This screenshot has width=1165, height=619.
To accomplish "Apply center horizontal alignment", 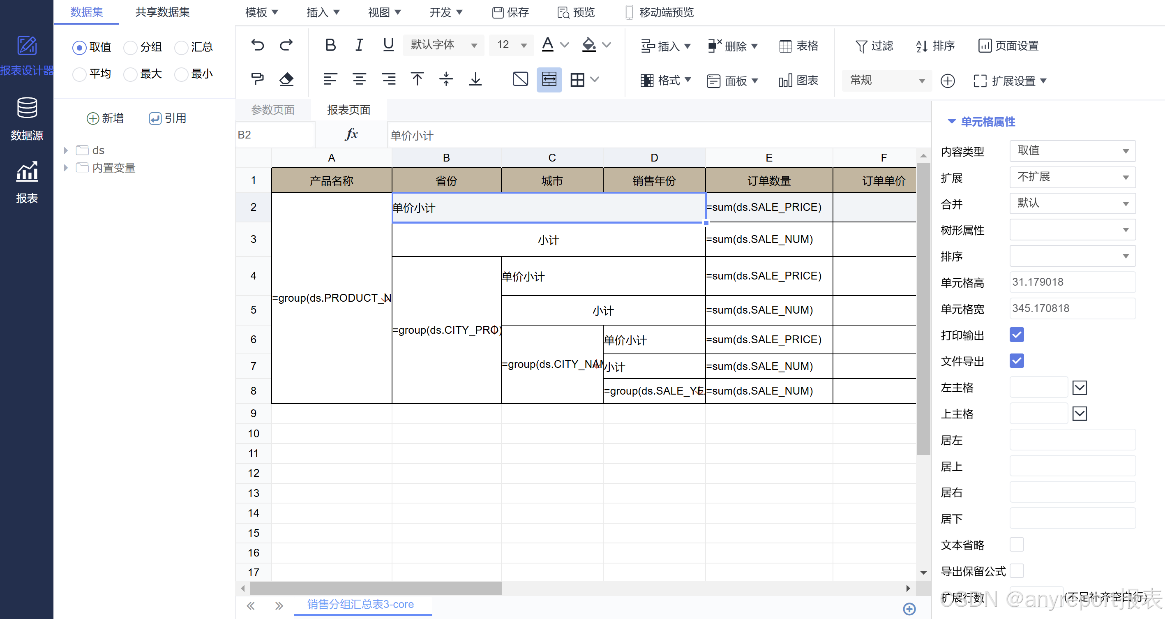I will (x=359, y=79).
